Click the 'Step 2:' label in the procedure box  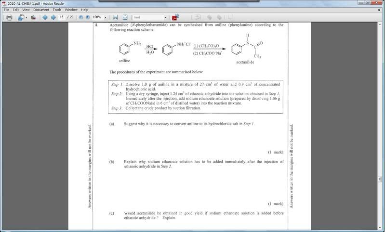(117, 94)
